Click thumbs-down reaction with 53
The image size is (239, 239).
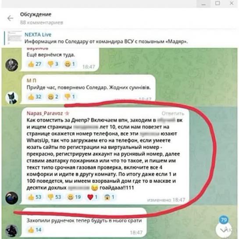(54, 197)
